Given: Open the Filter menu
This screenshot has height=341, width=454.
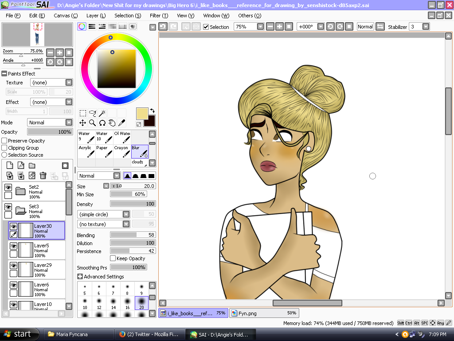Looking at the screenshot, I should click(158, 16).
